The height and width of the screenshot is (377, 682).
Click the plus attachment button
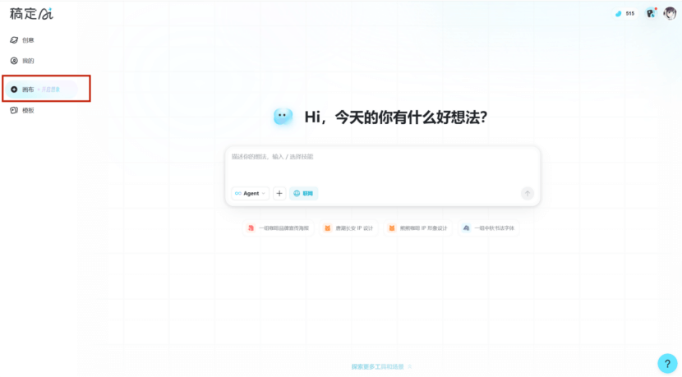pyautogui.click(x=279, y=194)
